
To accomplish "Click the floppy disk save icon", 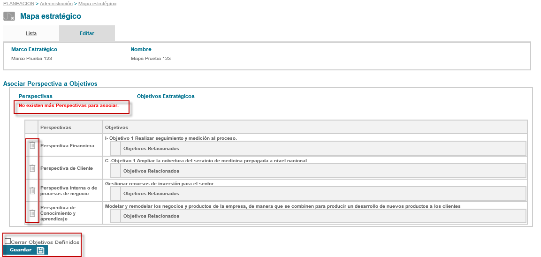I will point(41,250).
